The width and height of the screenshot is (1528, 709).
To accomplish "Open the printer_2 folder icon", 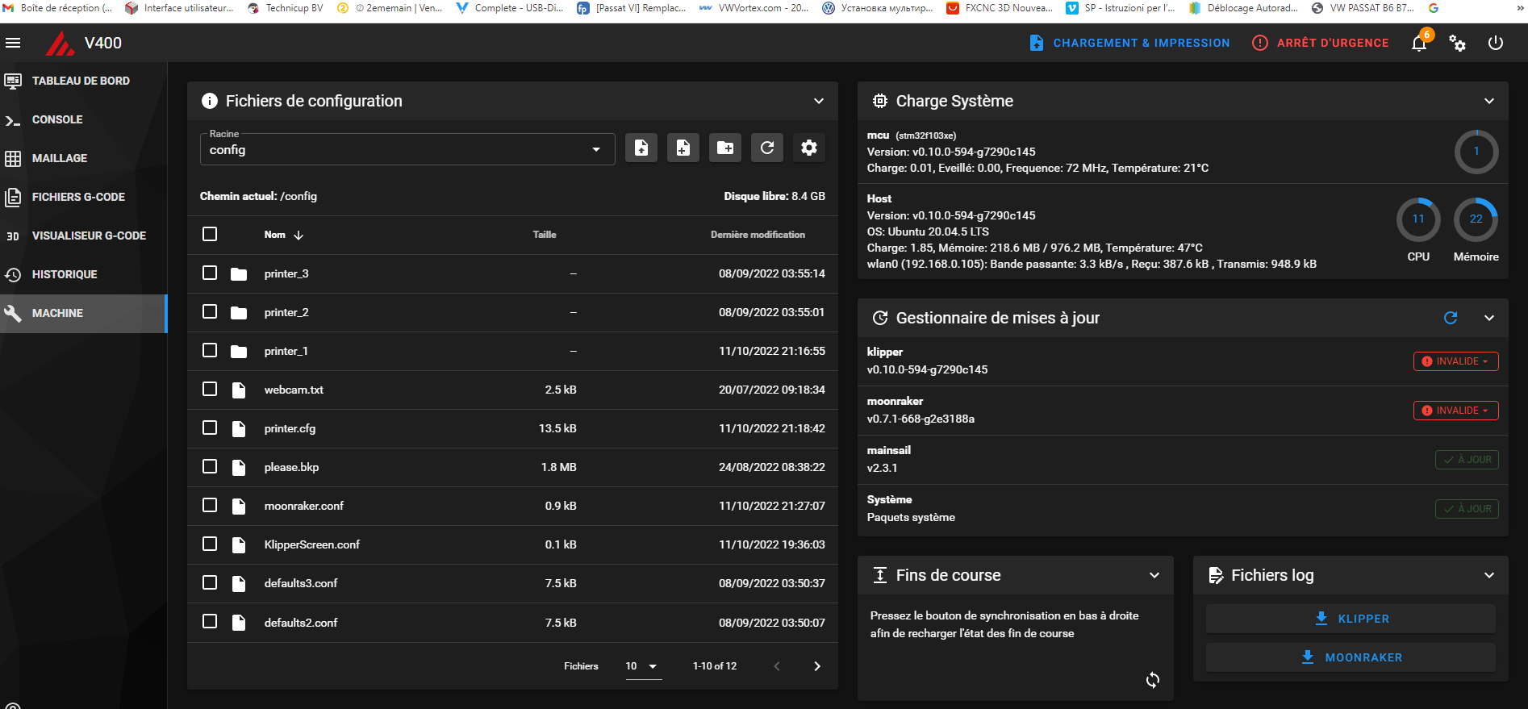I will 239,313.
